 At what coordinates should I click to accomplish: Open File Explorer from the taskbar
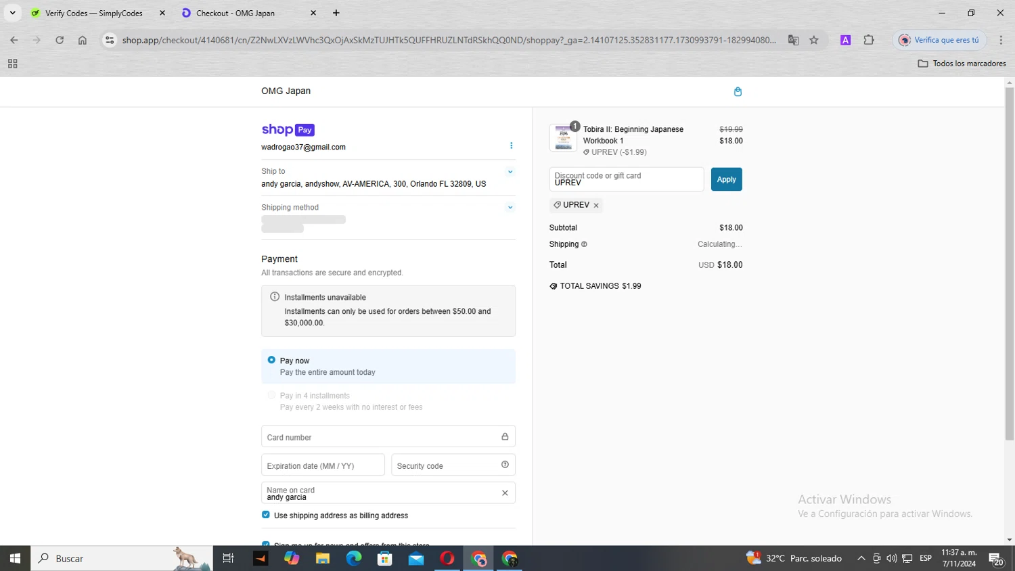pyautogui.click(x=323, y=558)
